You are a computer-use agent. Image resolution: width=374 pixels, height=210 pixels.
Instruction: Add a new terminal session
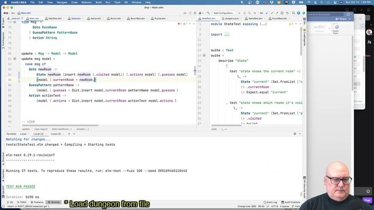click(x=69, y=134)
